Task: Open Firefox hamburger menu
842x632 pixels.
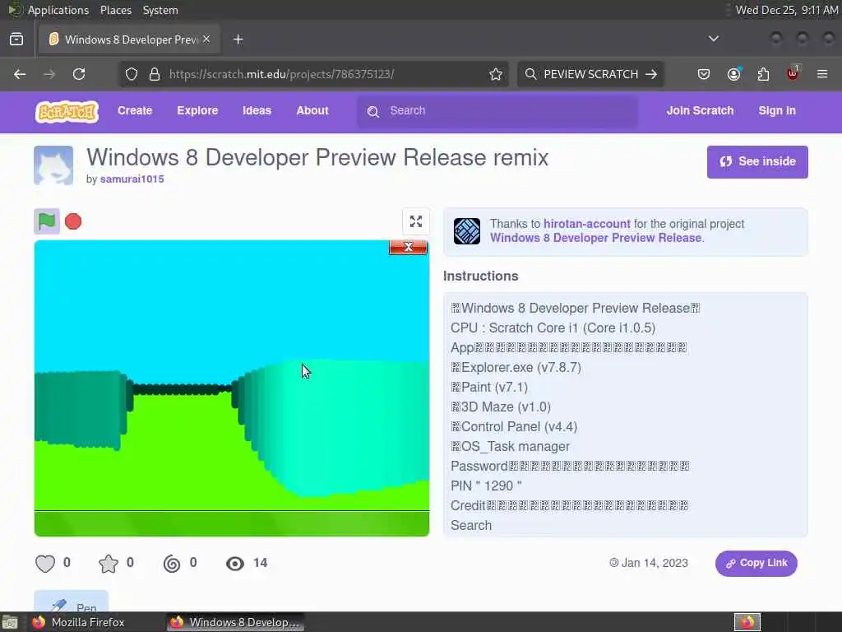Action: pos(822,74)
